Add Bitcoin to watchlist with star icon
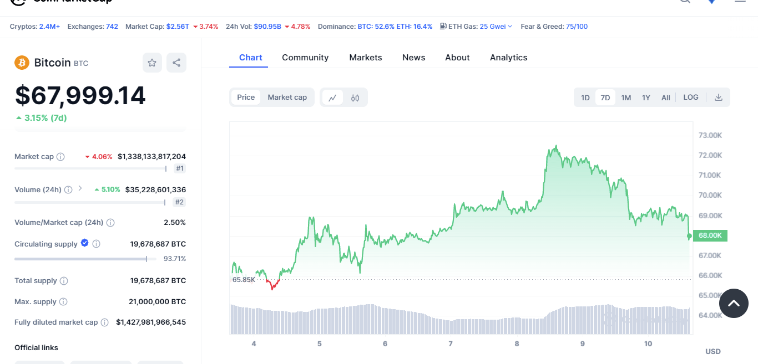Image resolution: width=758 pixels, height=364 pixels. [152, 63]
